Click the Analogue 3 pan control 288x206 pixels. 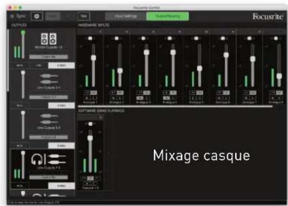(143, 38)
